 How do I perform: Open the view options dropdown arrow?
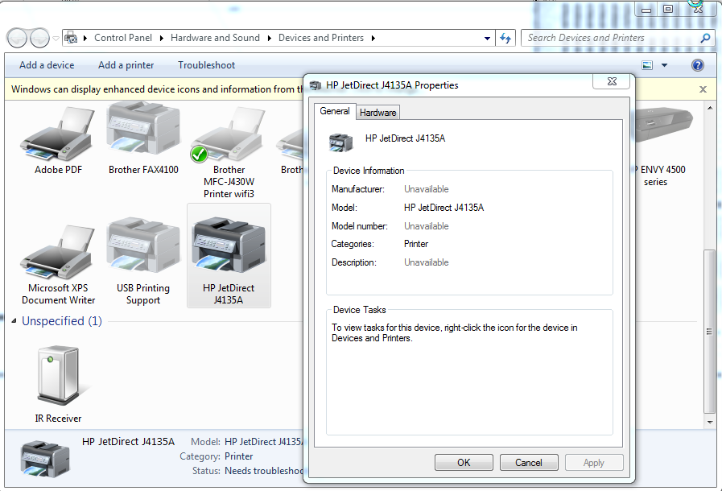(664, 65)
